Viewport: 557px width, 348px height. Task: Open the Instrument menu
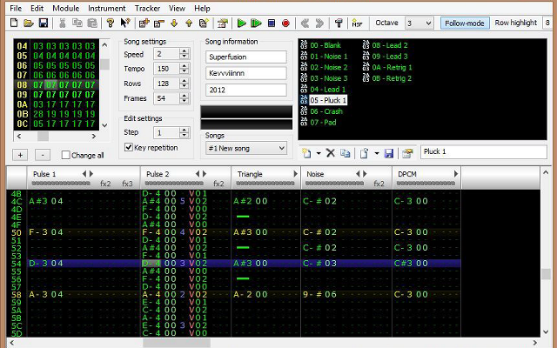[106, 8]
